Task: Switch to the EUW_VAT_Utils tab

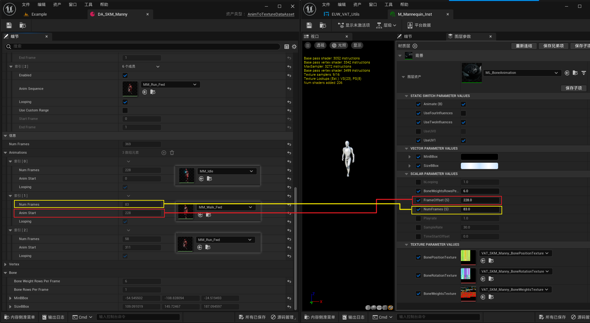Action: (345, 14)
